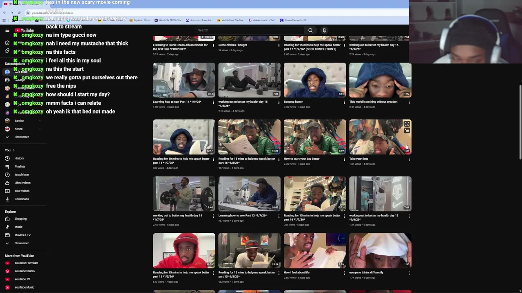This screenshot has height=293, width=522.
Task: Open Watch Free The Bea... bookmark
Action: (231, 20)
